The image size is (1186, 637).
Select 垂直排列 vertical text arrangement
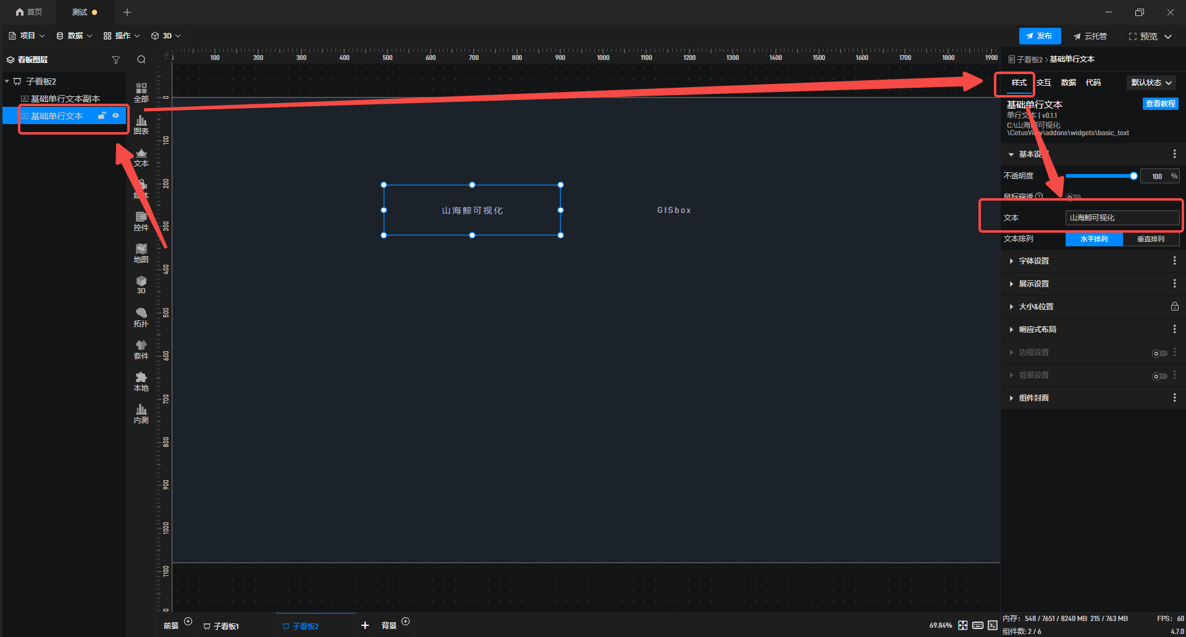(1150, 239)
